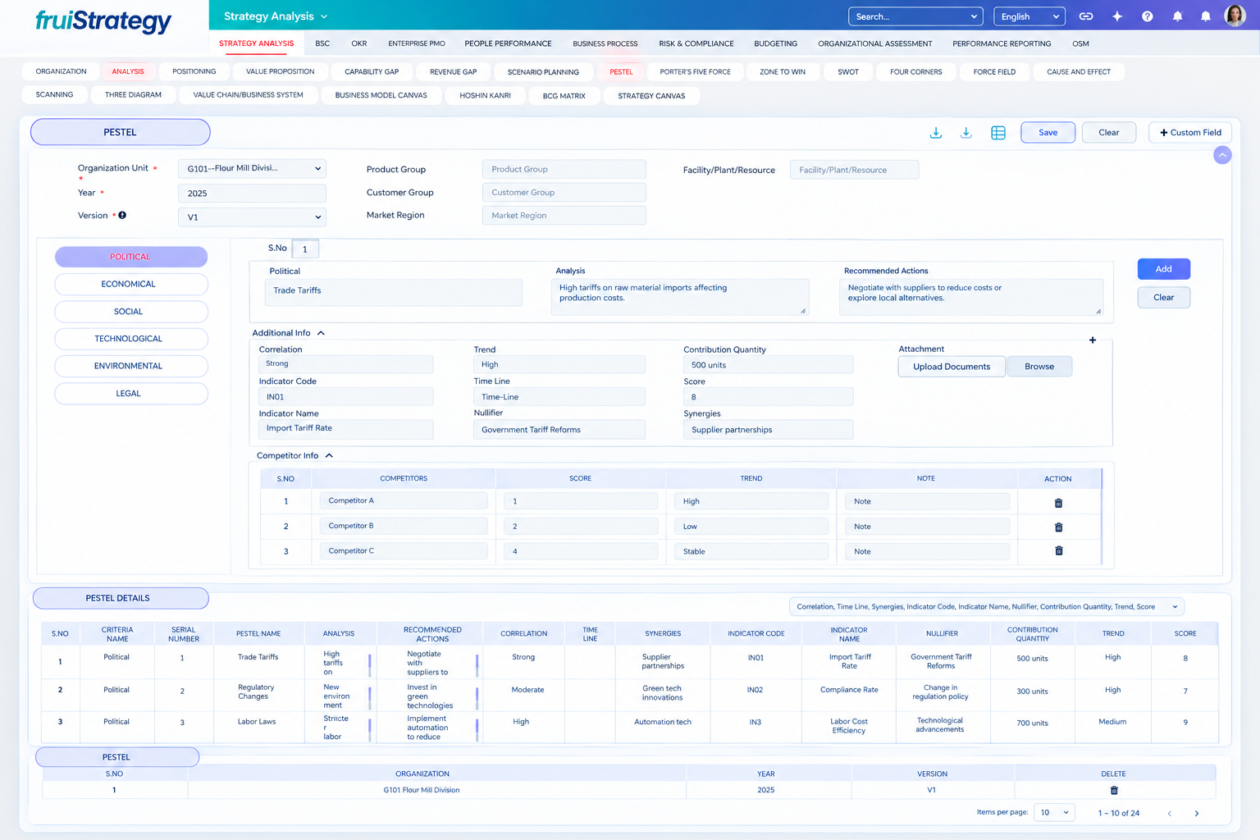Delete the Competitor B row
This screenshot has width=1260, height=840.
(1058, 527)
